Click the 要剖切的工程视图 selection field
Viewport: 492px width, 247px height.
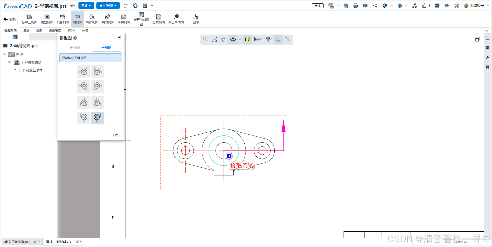pos(91,58)
